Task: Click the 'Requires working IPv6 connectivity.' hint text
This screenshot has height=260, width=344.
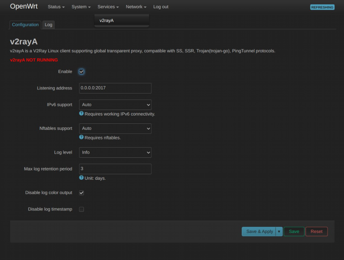Action: [120, 114]
